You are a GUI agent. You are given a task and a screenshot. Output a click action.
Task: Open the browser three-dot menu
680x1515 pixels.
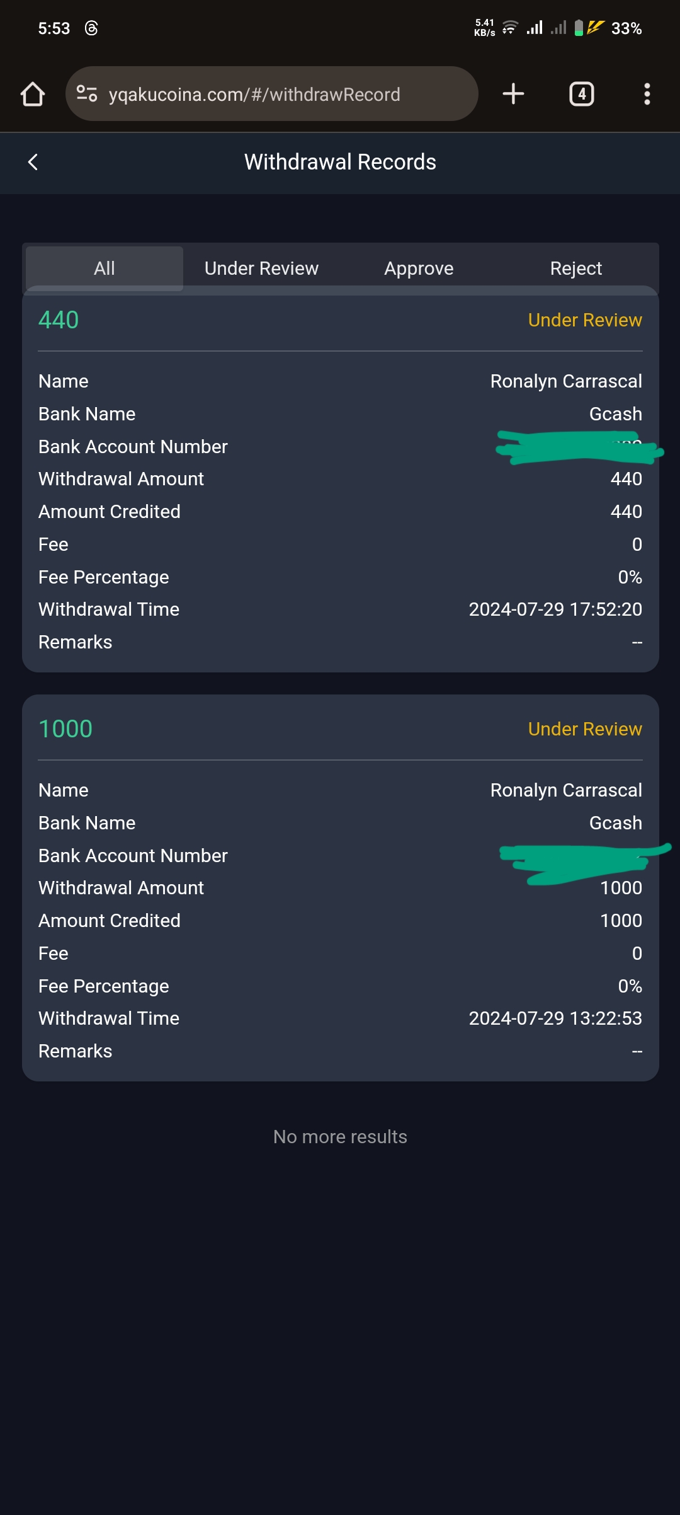(647, 95)
